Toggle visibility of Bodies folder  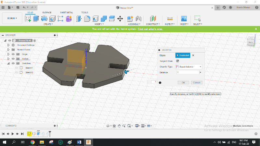[13, 59]
